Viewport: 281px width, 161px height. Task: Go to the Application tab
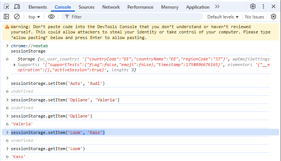197,7
